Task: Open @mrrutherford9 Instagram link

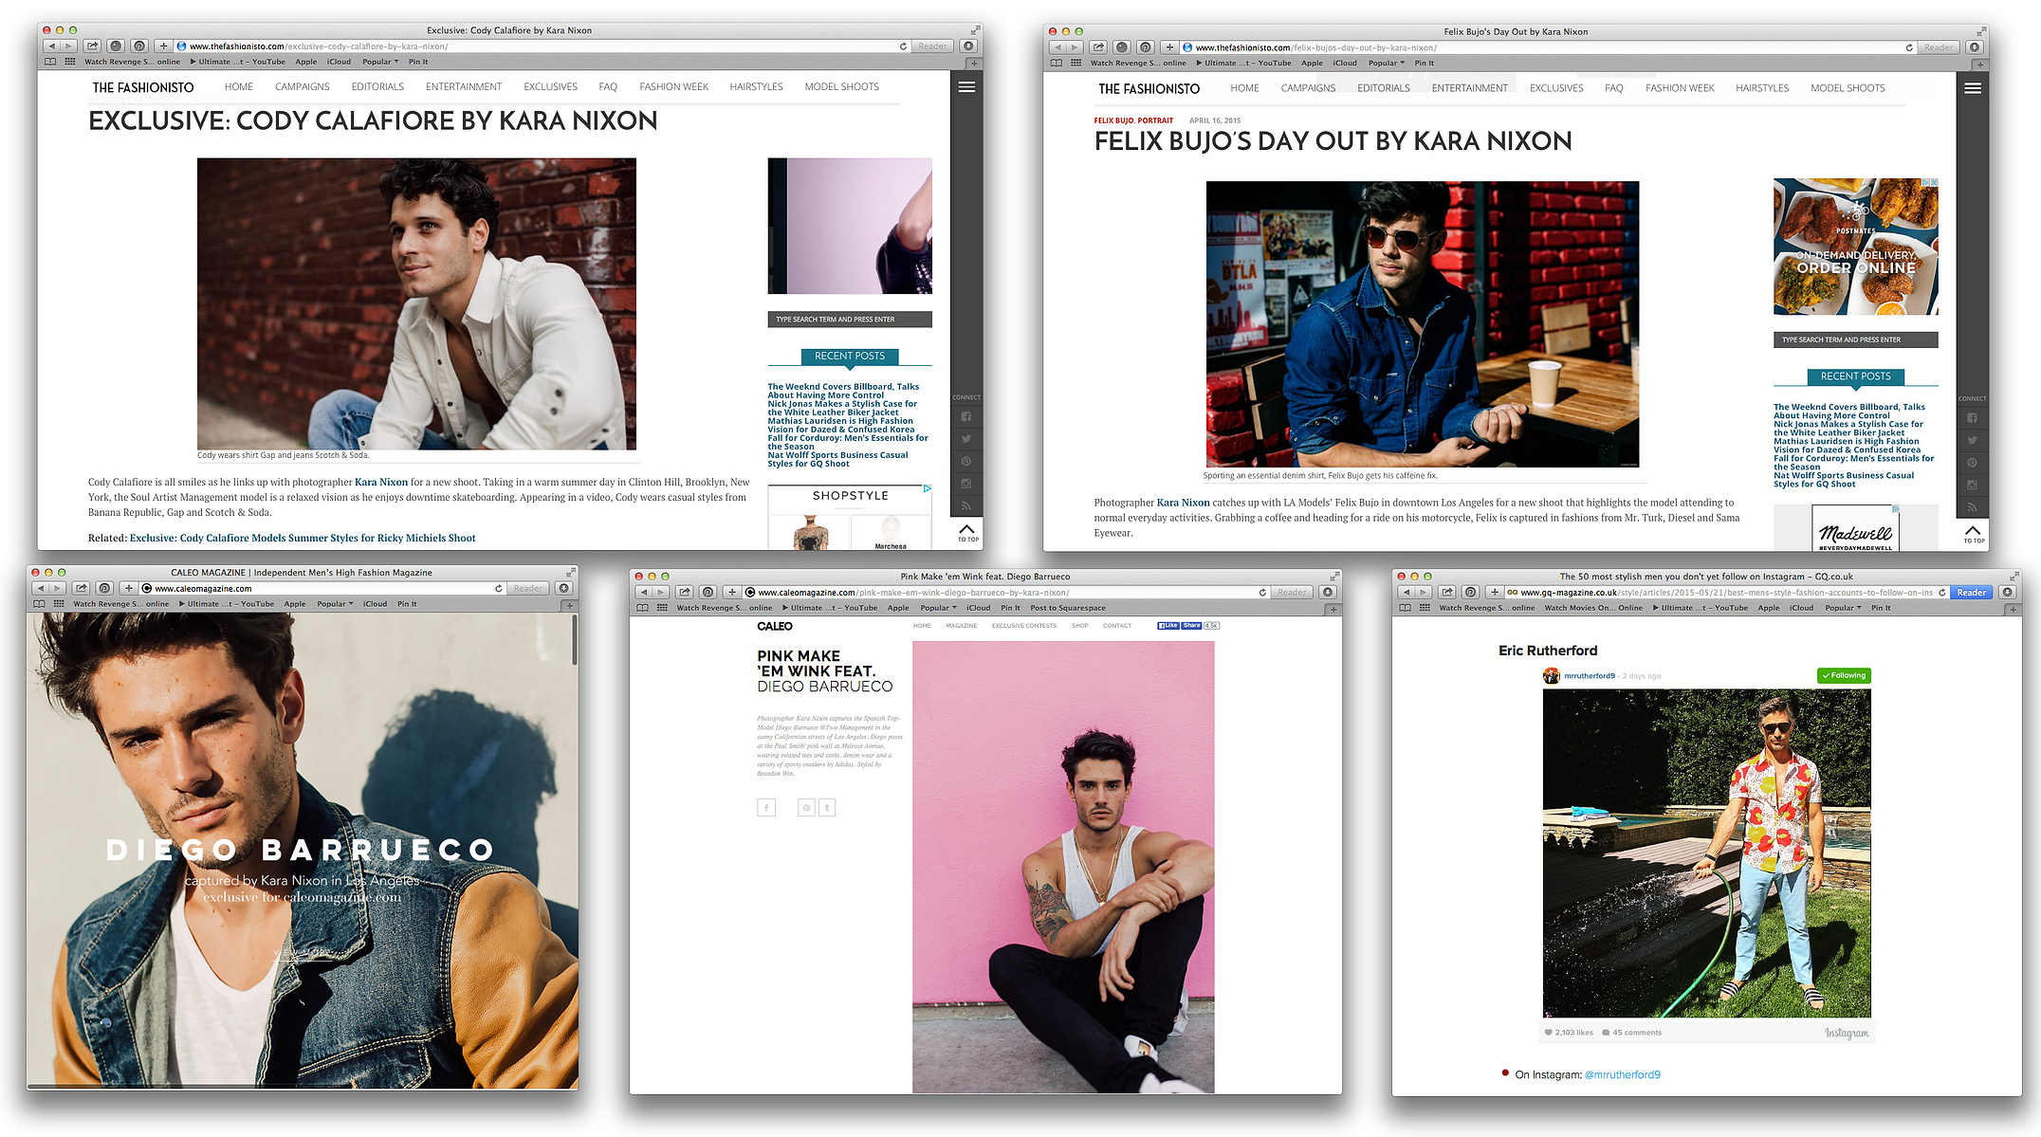Action: click(x=1622, y=1074)
